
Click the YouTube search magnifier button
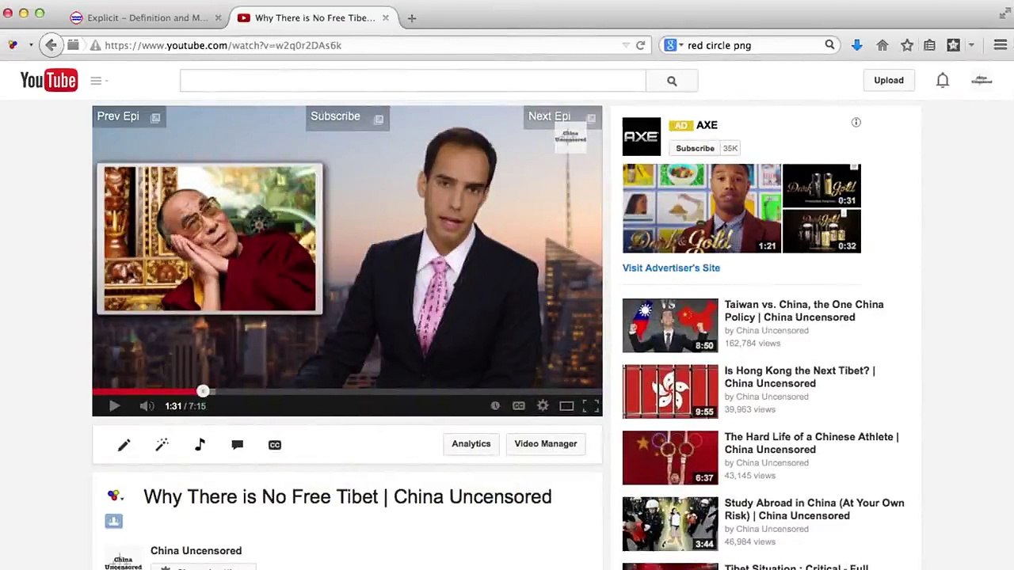point(672,81)
